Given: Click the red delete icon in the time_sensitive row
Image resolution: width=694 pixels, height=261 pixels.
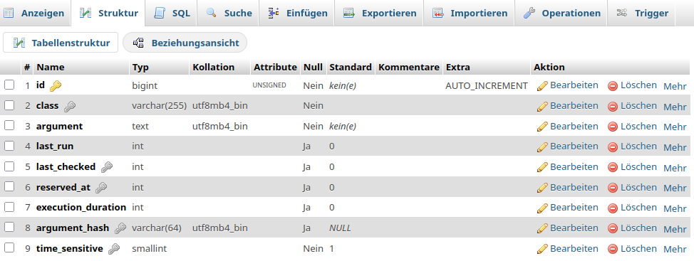Looking at the screenshot, I should (613, 249).
